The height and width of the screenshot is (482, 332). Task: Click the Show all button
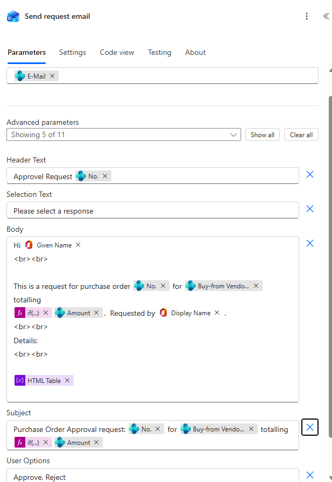262,134
